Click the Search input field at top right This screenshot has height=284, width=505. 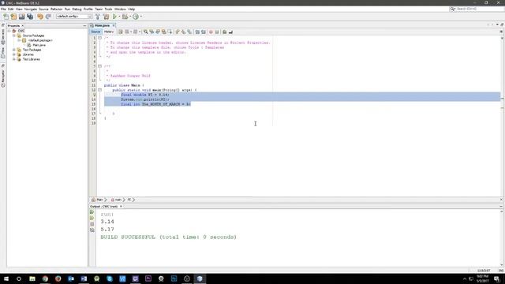pos(480,9)
